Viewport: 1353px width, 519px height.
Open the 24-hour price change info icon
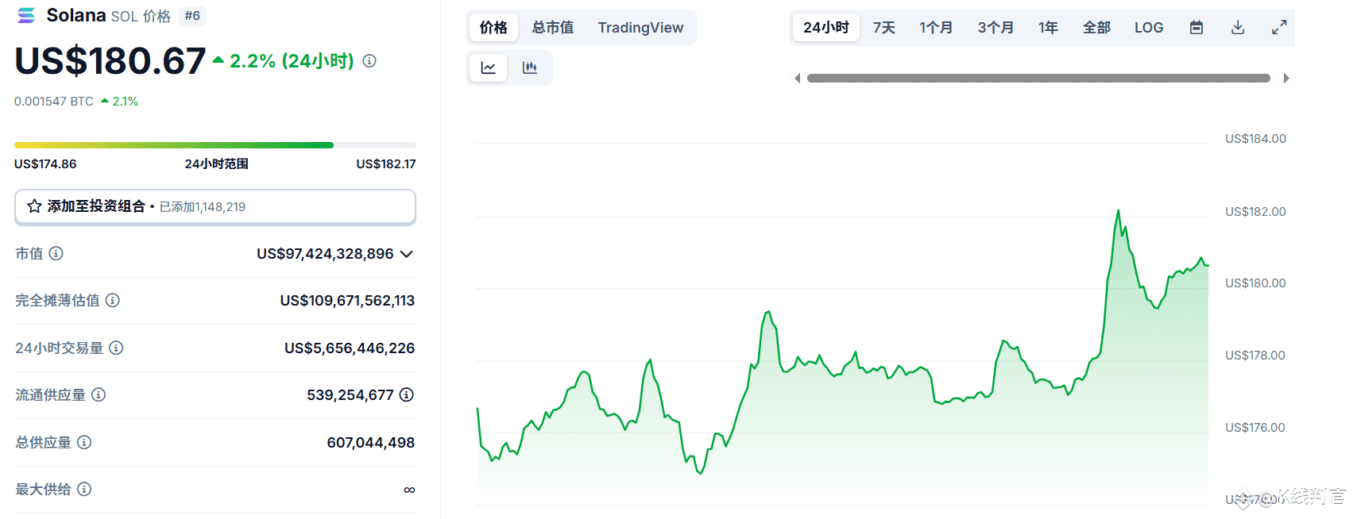click(369, 61)
